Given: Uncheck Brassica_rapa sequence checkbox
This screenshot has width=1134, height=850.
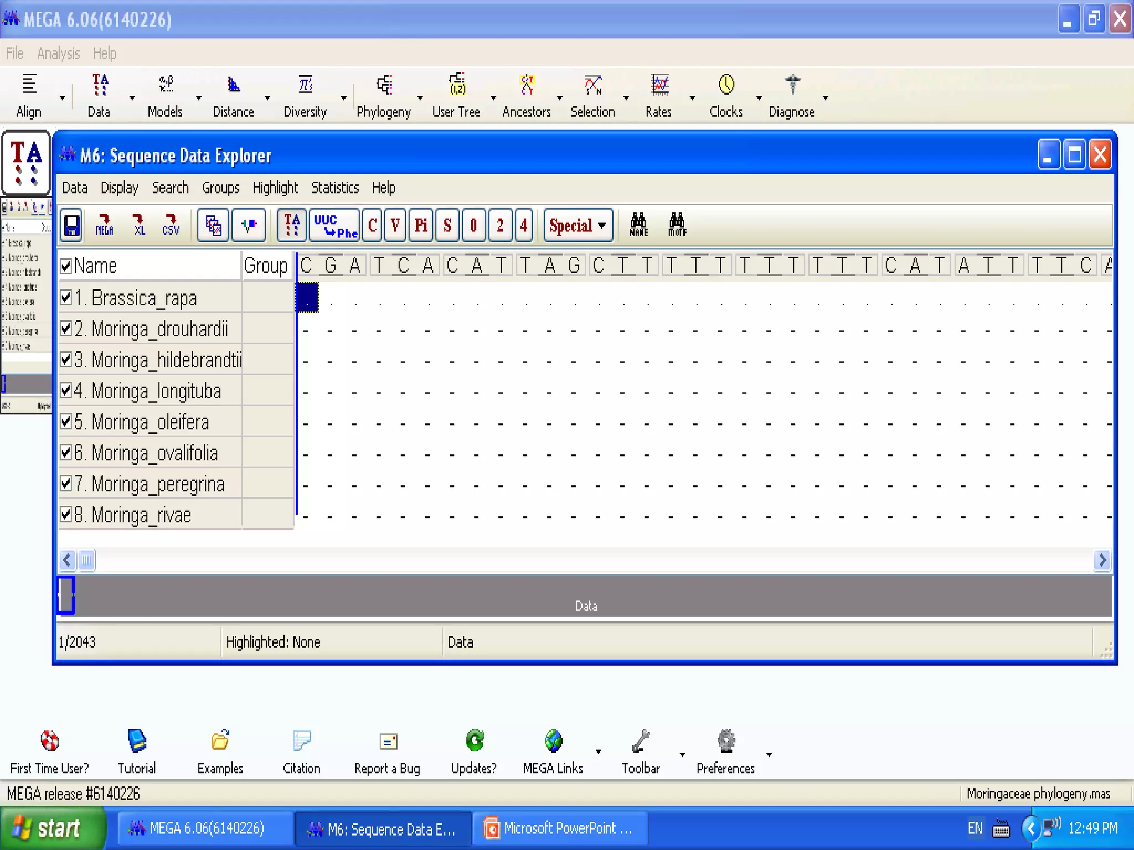Looking at the screenshot, I should tap(66, 298).
